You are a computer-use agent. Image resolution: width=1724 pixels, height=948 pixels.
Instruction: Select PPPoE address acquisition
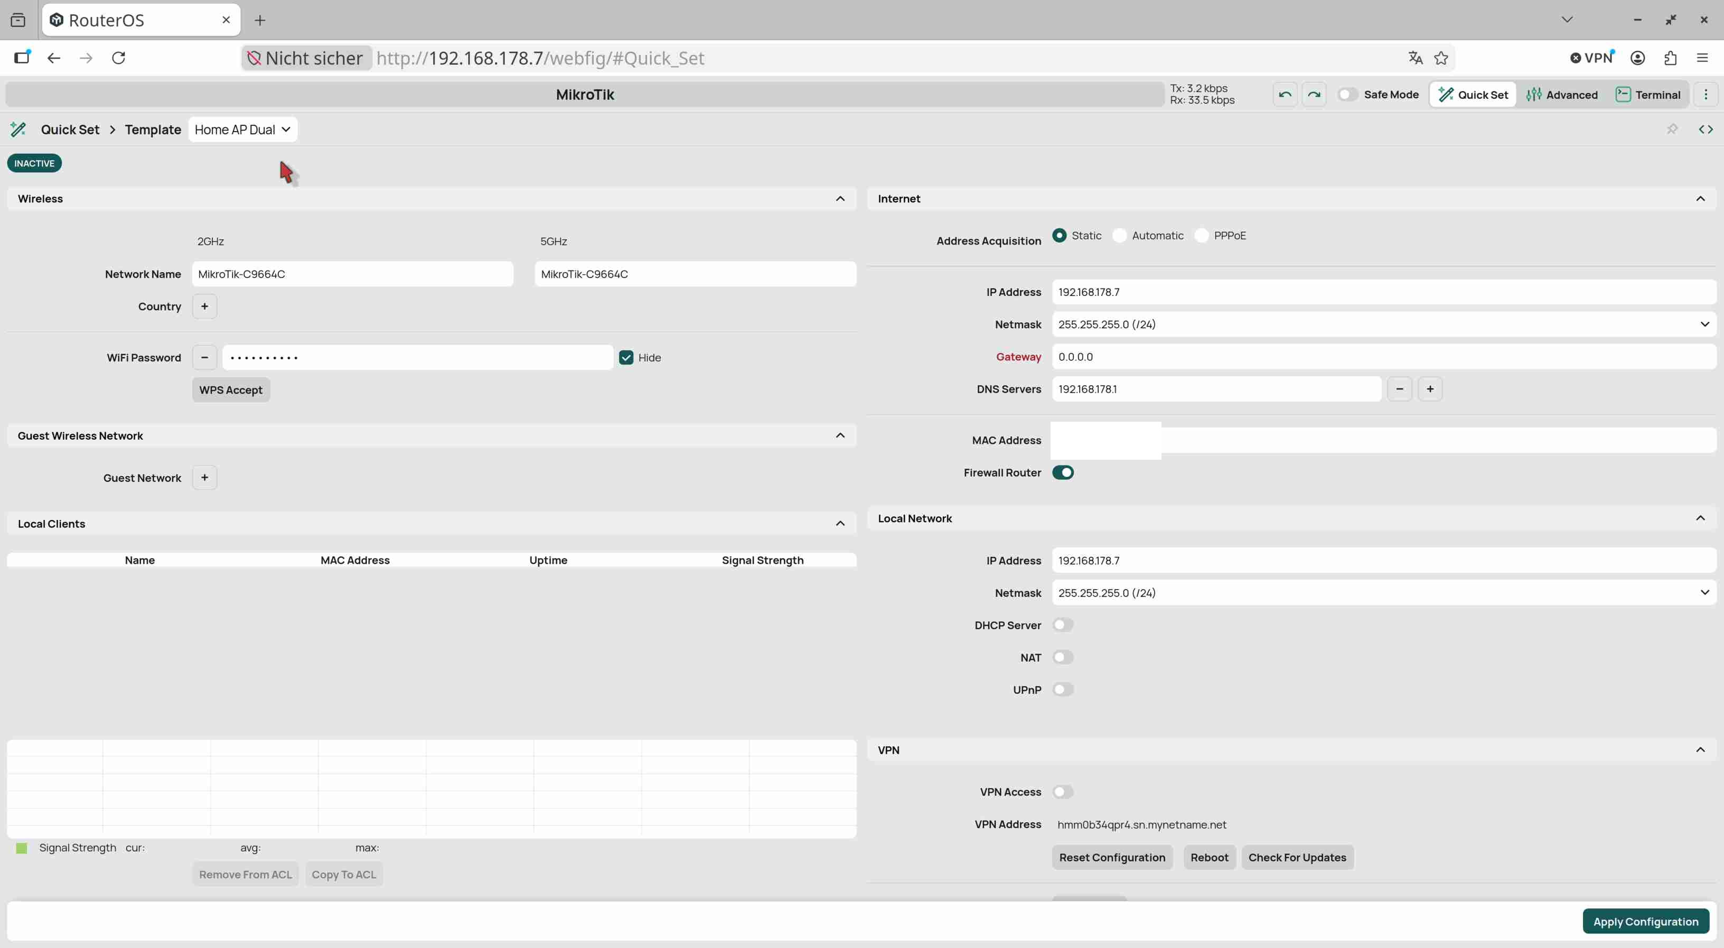(1201, 235)
